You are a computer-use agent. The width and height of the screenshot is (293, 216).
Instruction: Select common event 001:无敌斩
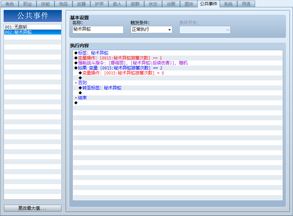click(x=33, y=27)
